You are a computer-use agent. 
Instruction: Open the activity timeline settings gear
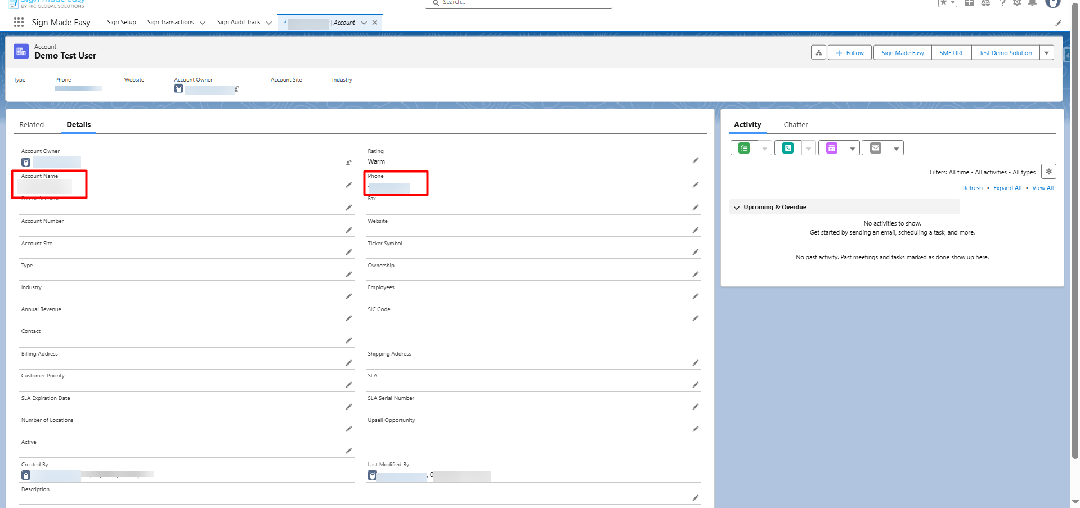tap(1048, 172)
